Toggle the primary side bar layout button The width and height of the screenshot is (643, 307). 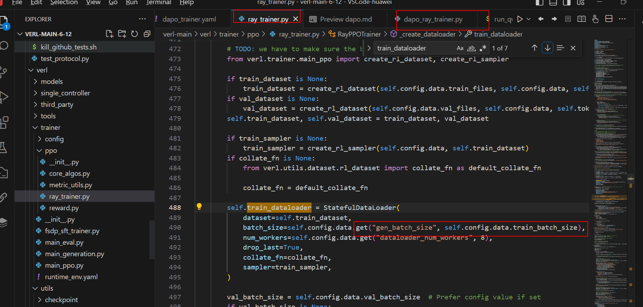tap(539, 2)
